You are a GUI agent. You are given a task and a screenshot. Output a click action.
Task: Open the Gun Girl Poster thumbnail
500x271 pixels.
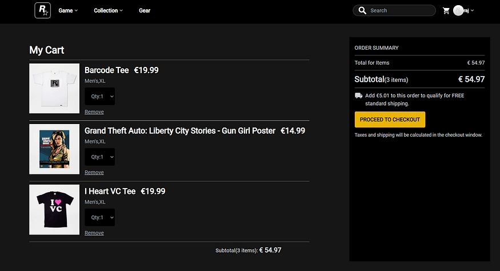[54, 149]
